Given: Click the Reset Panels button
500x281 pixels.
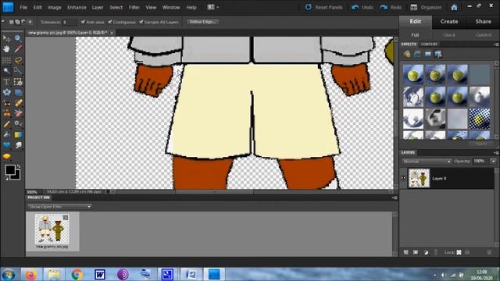Looking at the screenshot, I should point(323,7).
